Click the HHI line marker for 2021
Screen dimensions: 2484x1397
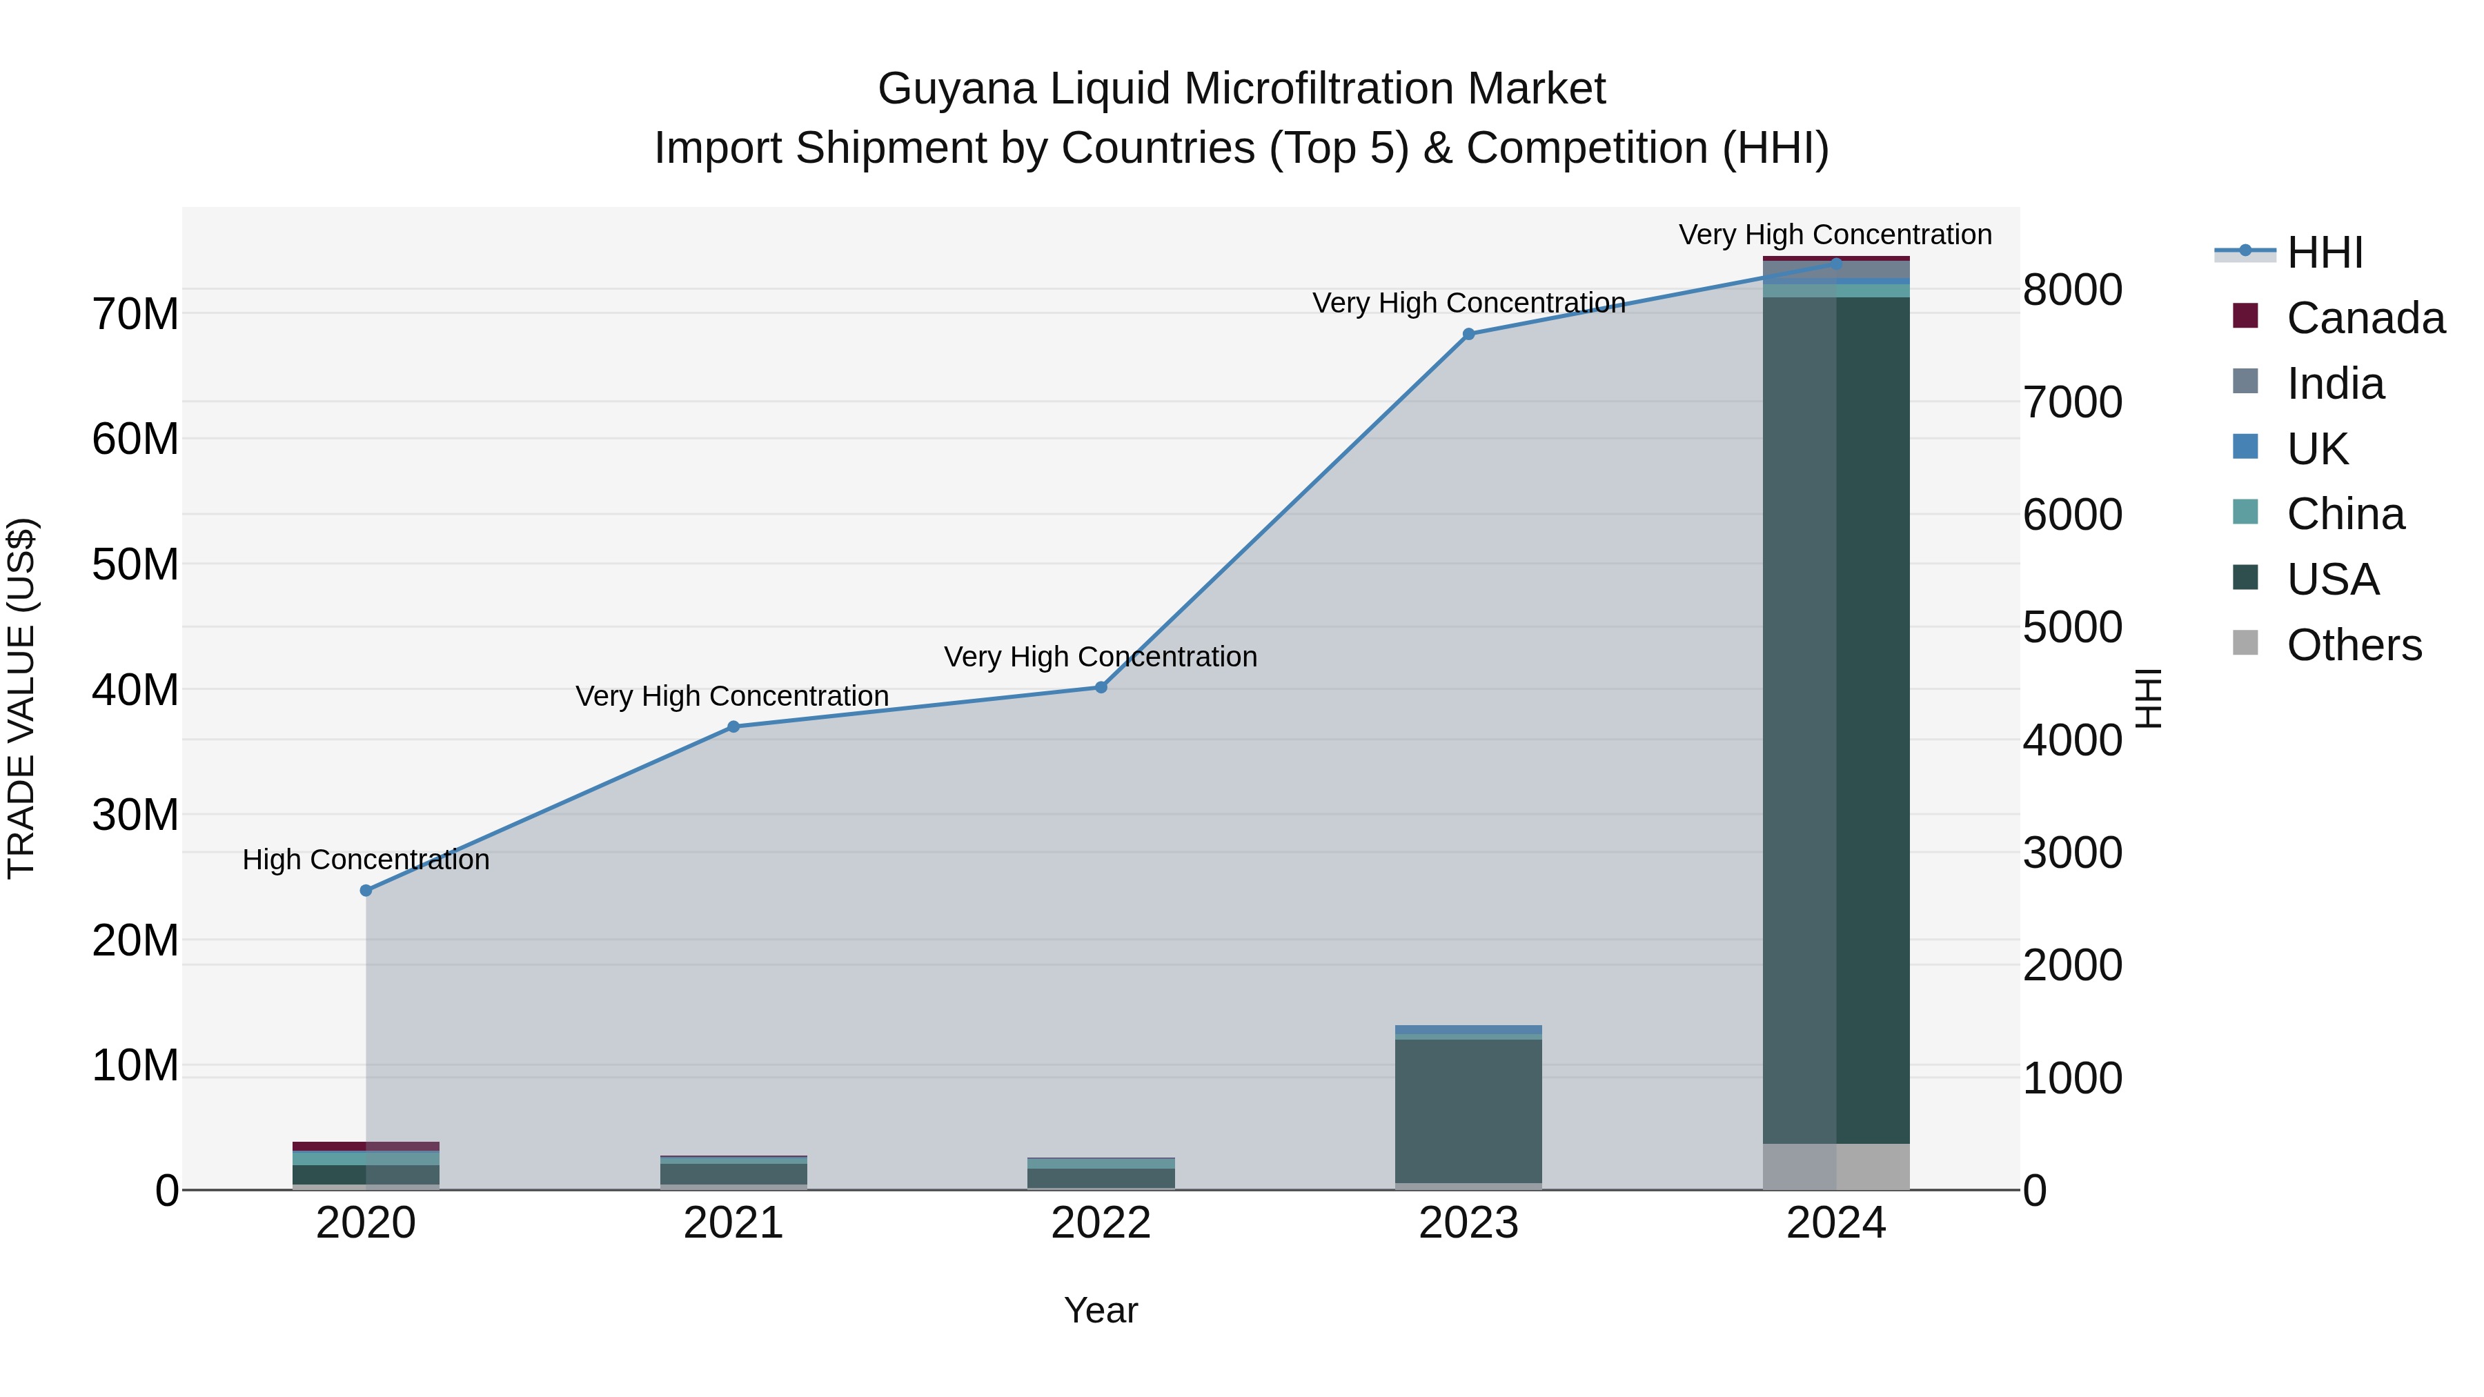733,727
